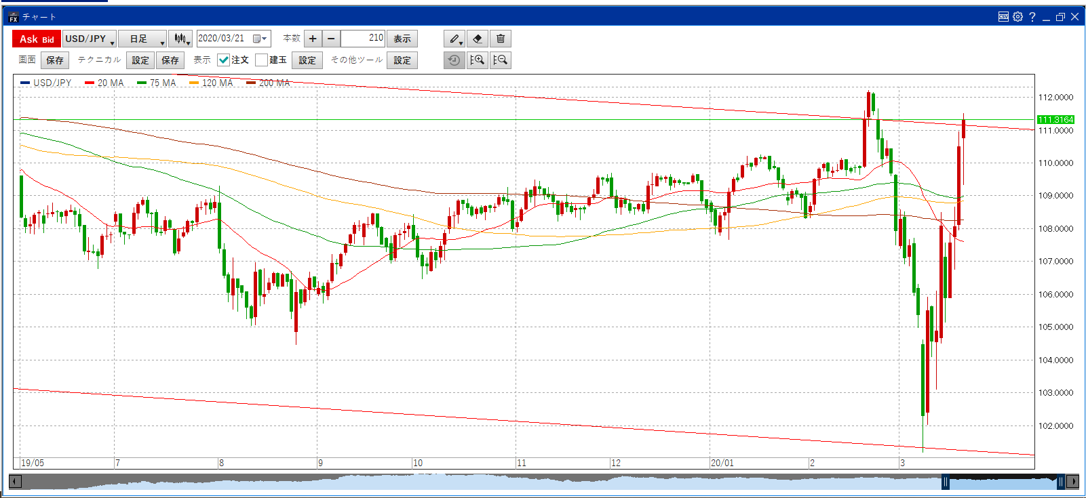The width and height of the screenshot is (1086, 498).
Task: Click the green 111.3164 price label
Action: [1055, 119]
